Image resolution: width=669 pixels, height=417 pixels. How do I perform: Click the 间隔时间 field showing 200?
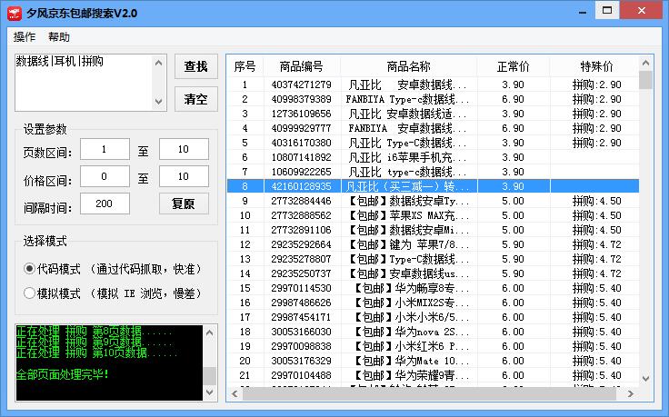105,204
